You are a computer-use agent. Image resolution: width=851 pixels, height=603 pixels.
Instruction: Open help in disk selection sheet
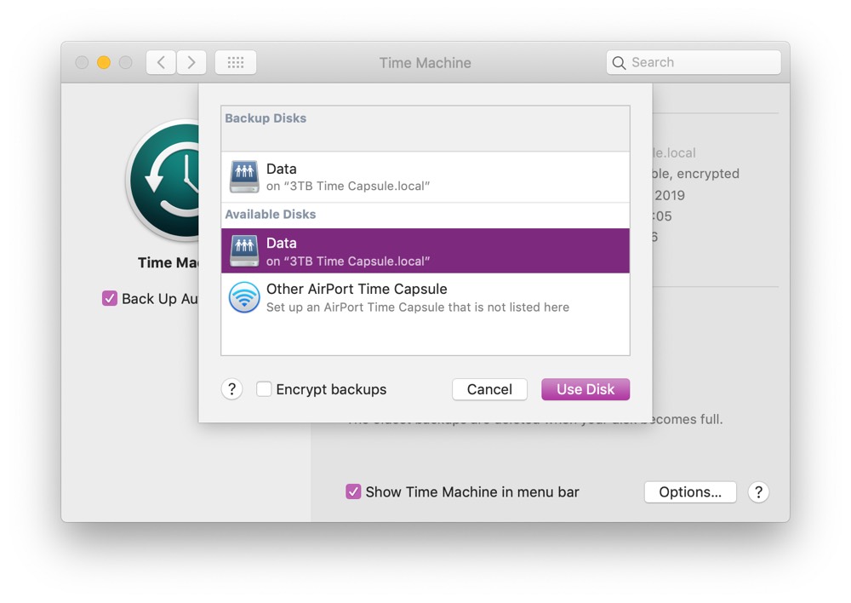(231, 389)
